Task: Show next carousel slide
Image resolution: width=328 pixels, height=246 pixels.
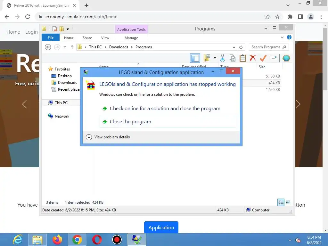Action: pyautogui.click(x=298, y=104)
